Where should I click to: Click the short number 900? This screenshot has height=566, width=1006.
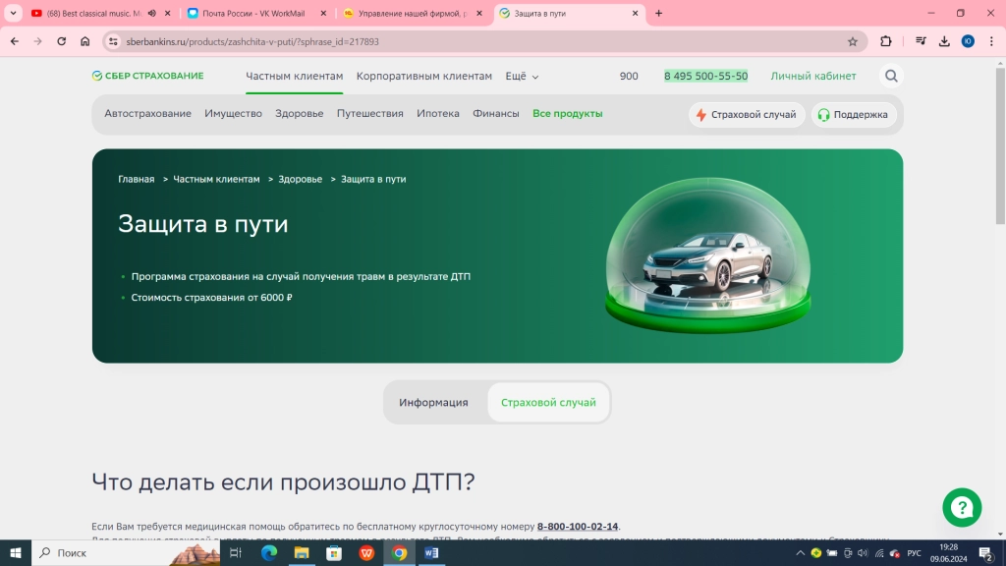(x=629, y=76)
